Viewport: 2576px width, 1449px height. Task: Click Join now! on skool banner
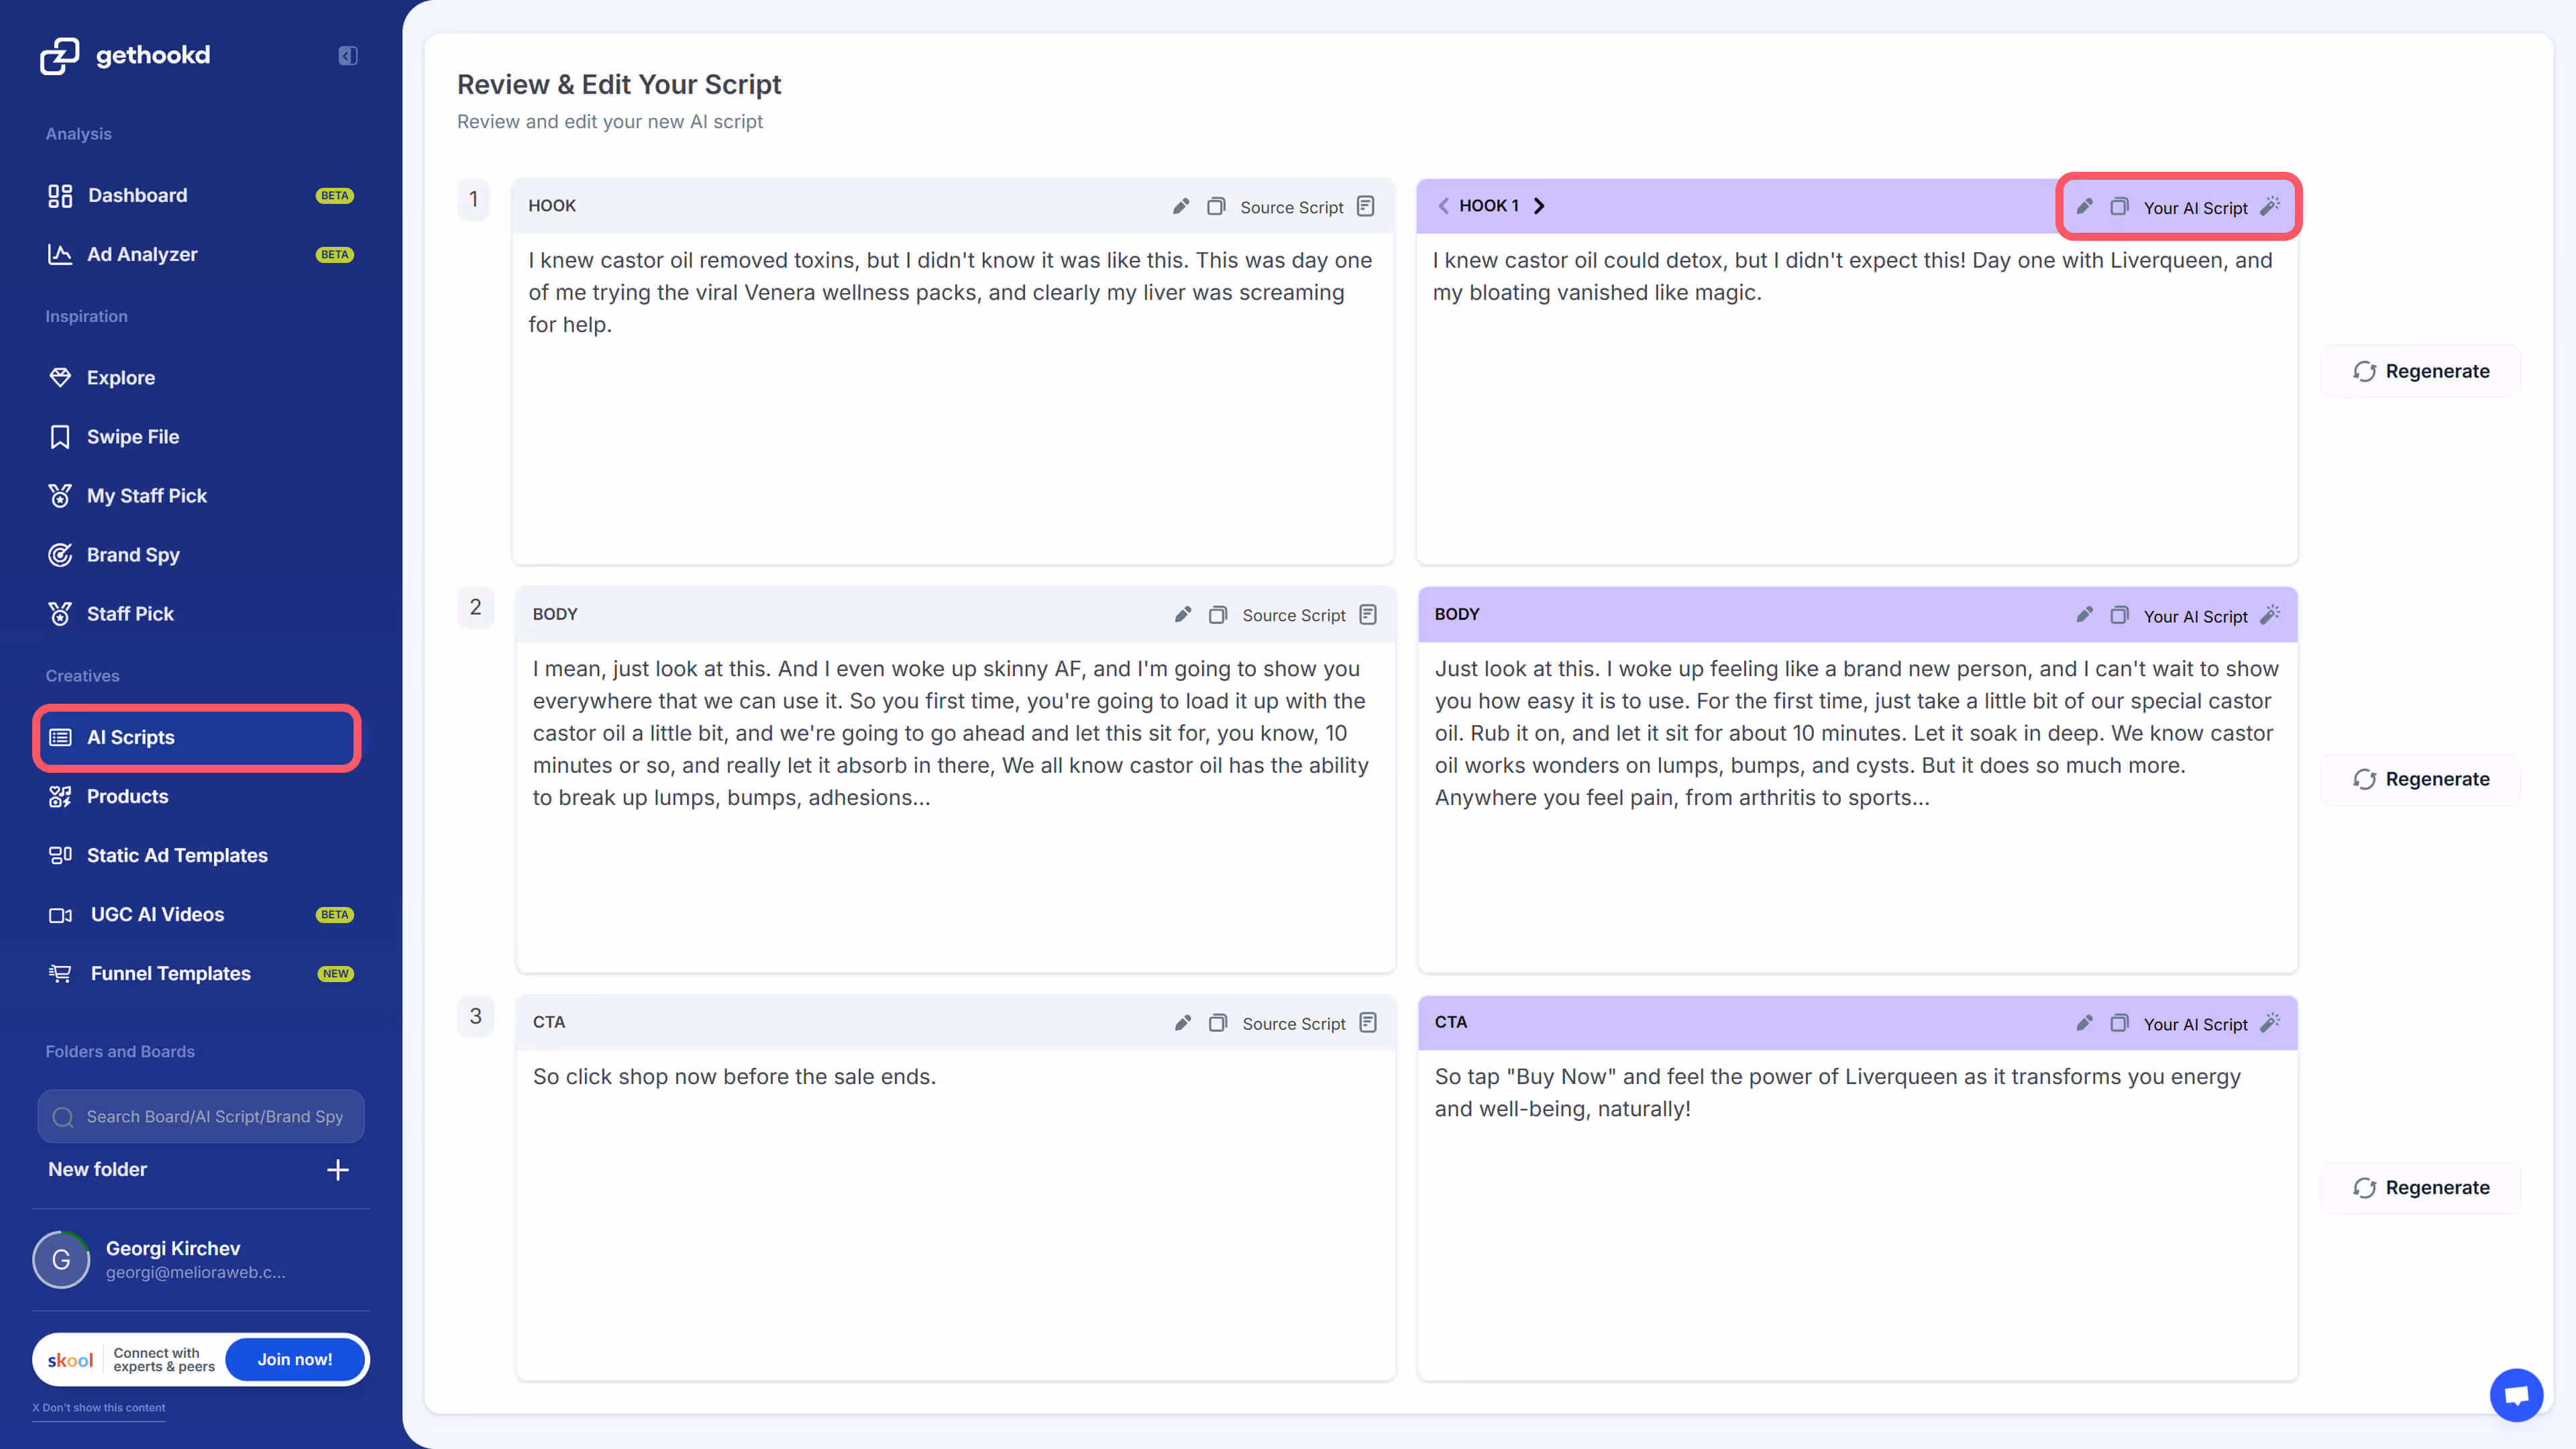tap(295, 1359)
